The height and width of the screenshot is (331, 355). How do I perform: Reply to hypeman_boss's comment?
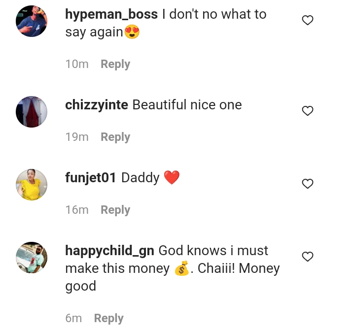point(115,64)
